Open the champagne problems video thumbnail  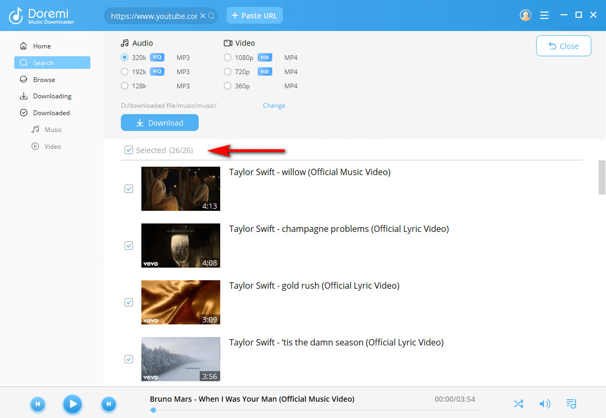[x=181, y=246]
